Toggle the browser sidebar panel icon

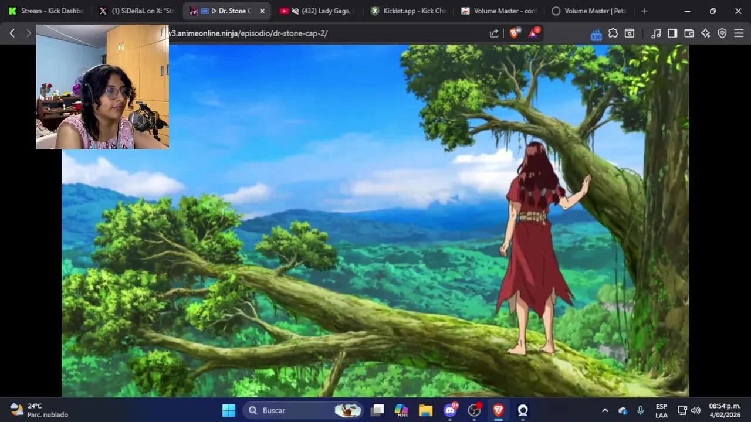click(x=672, y=33)
